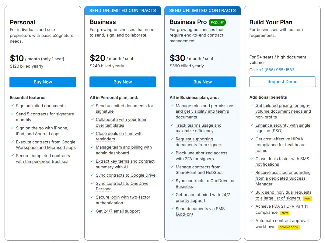Click the SEND UNLIMITED CONTRACTS banner on Business card
325x243 pixels.
pyautogui.click(x=123, y=10)
